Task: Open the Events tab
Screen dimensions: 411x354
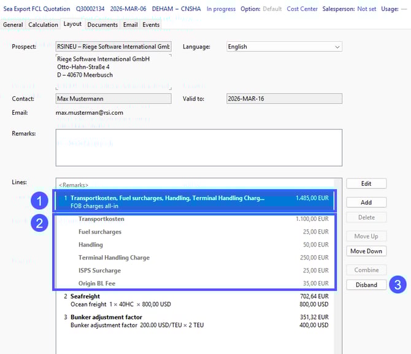Action: coord(151,25)
